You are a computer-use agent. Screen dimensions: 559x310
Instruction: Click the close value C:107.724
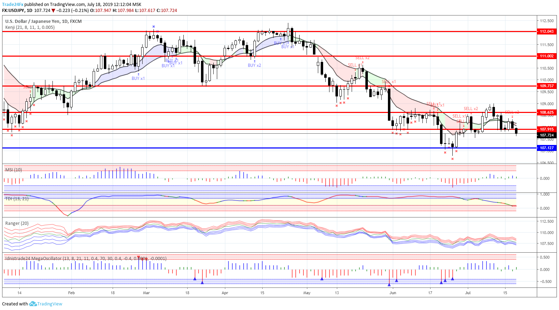pyautogui.click(x=167, y=11)
